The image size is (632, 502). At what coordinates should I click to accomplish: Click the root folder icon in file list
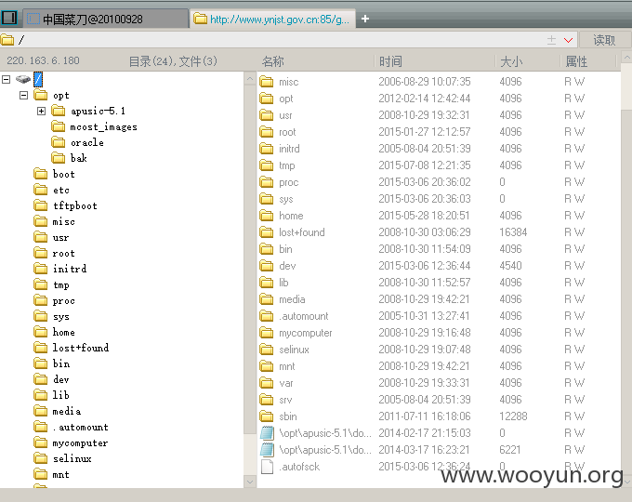pyautogui.click(x=267, y=132)
